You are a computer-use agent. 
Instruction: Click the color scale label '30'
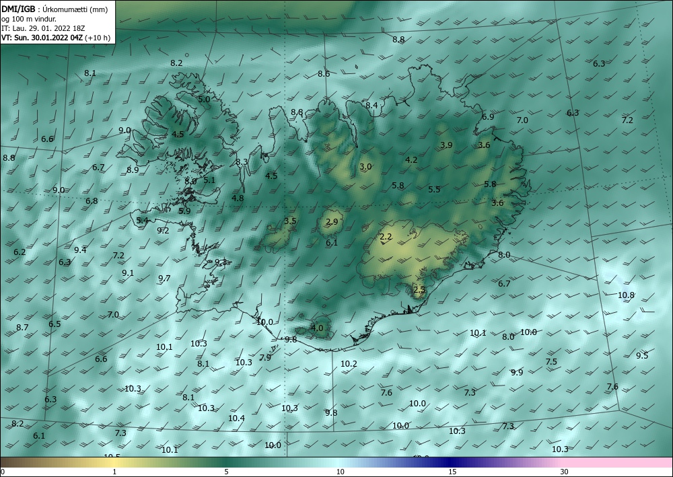pyautogui.click(x=564, y=472)
